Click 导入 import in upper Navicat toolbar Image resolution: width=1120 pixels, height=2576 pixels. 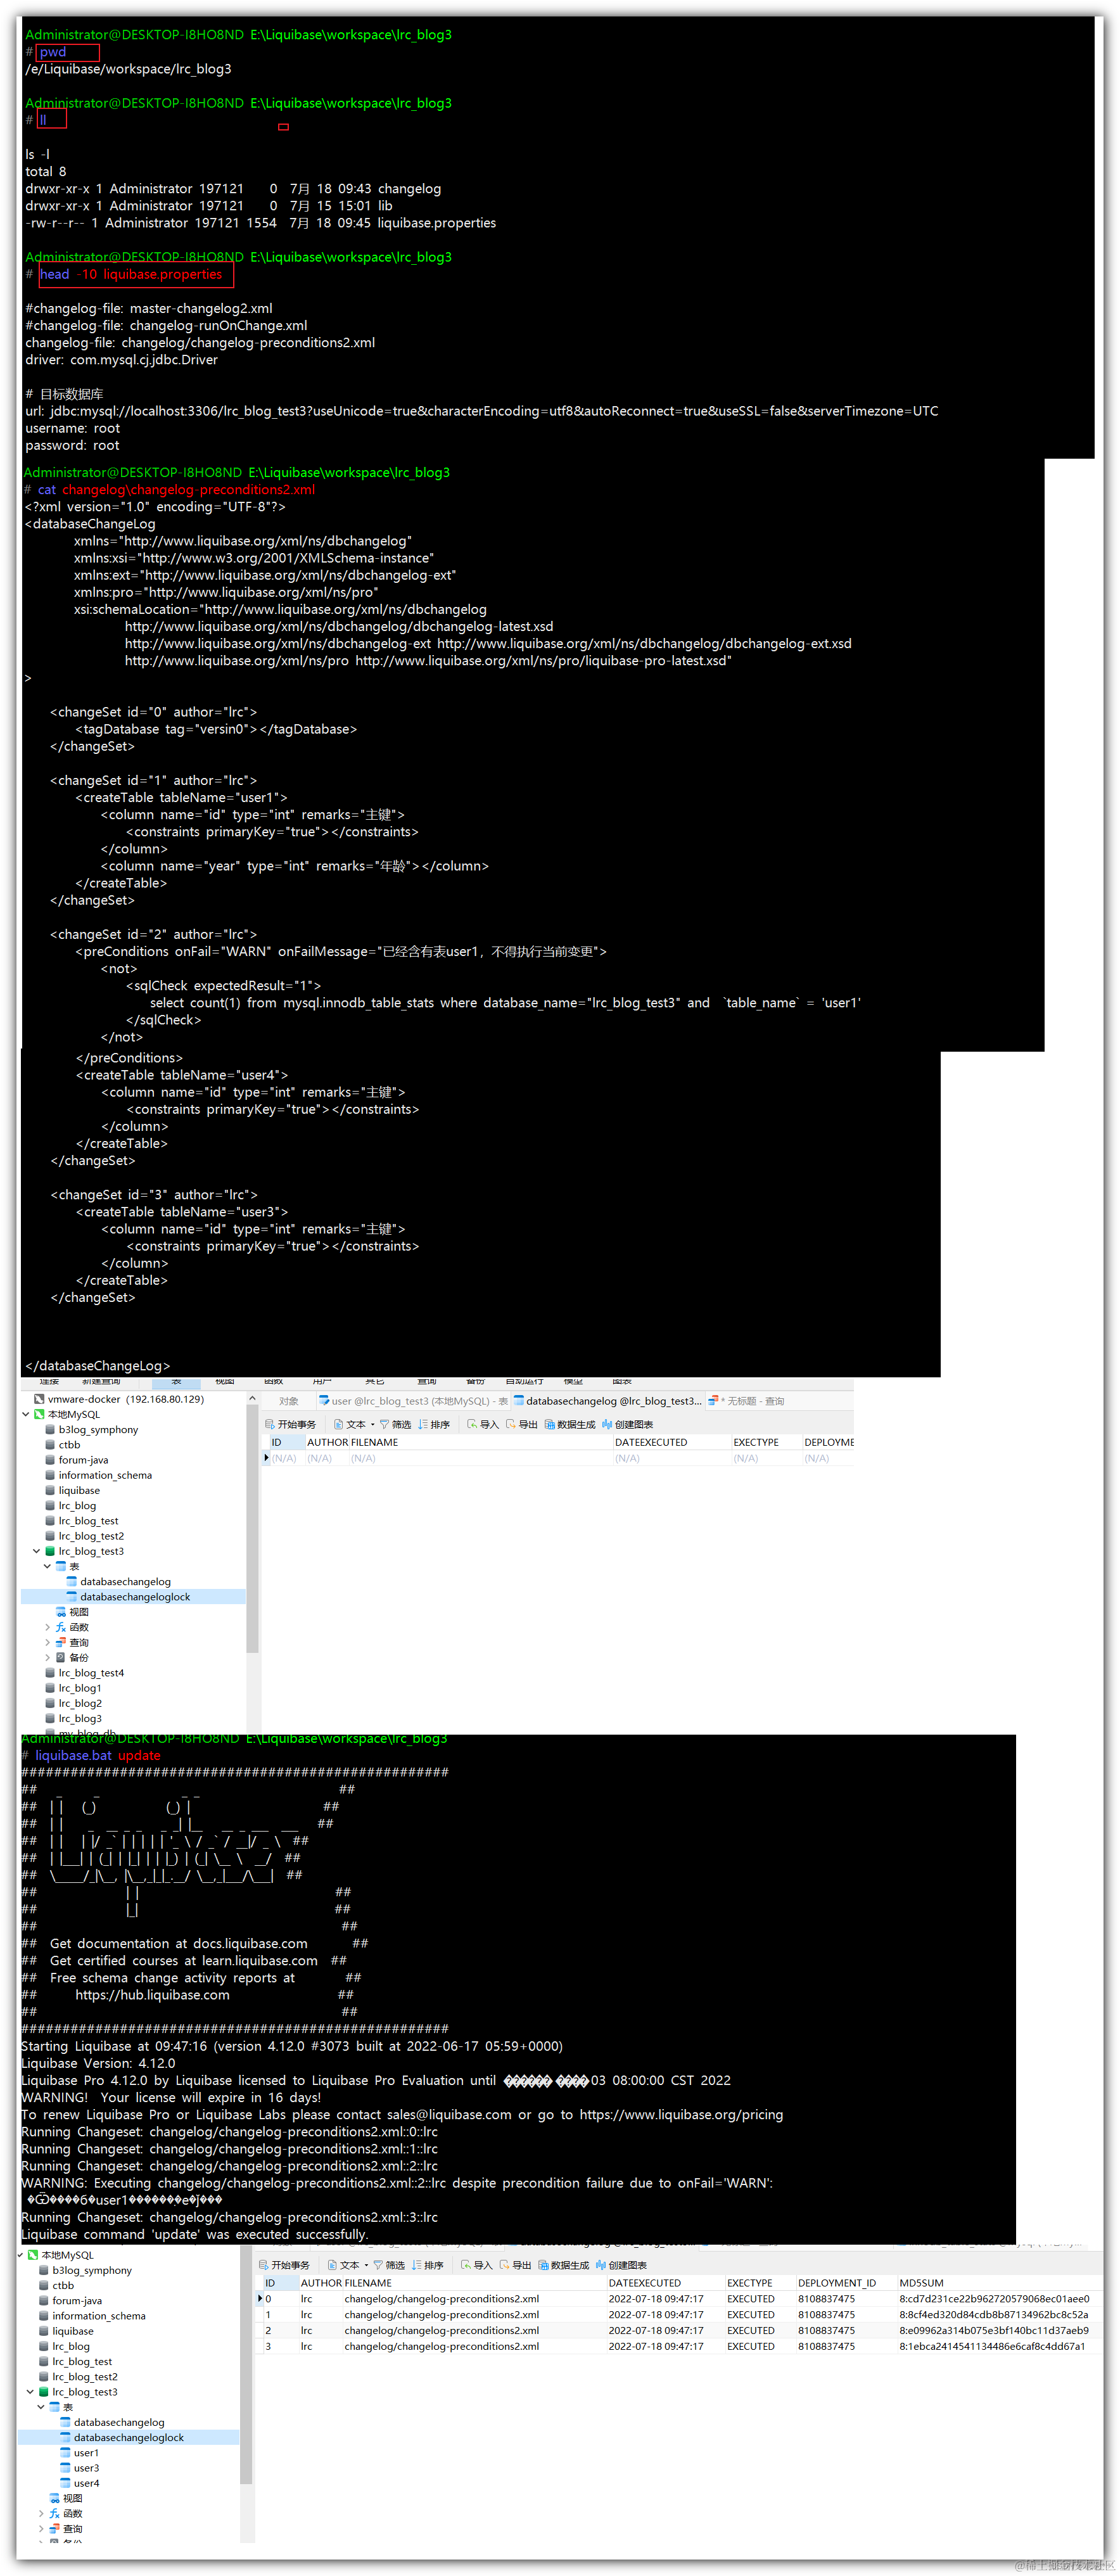[x=483, y=1424]
